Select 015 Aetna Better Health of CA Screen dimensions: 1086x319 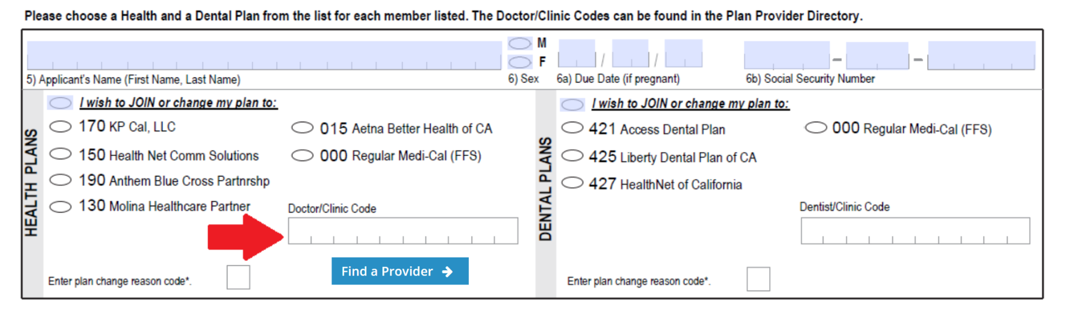tap(302, 128)
